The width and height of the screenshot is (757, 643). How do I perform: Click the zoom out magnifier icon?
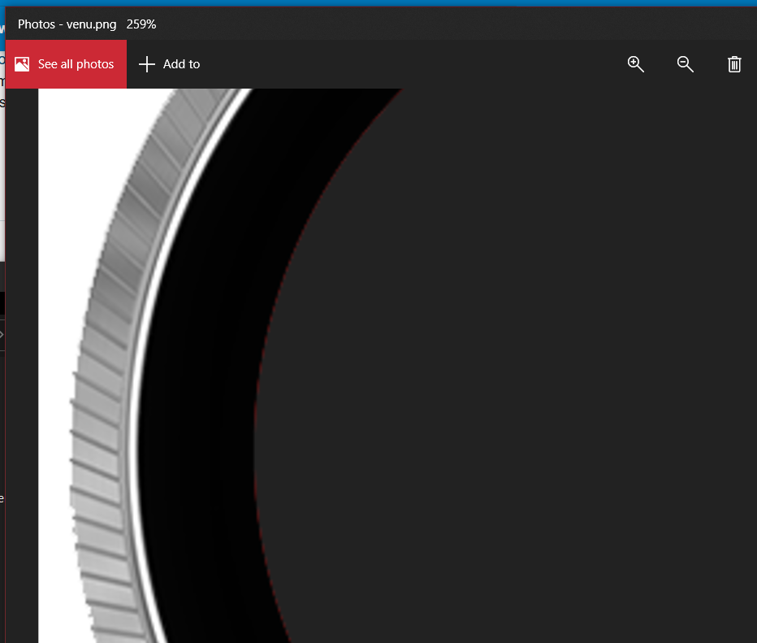coord(685,64)
